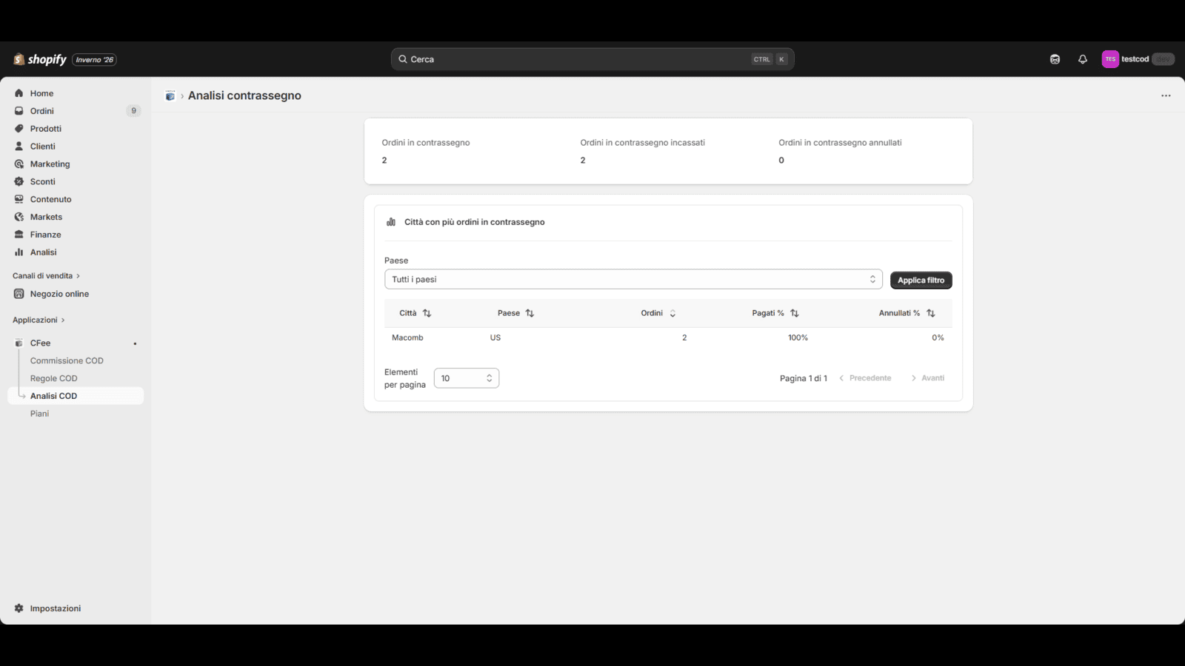Click the Ordini in contrassegno incassati label
This screenshot has height=666, width=1185.
tap(643, 143)
